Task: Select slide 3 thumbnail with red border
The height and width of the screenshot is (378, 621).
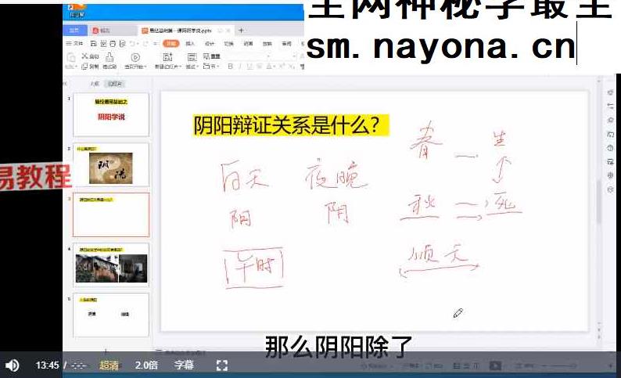Action: tap(111, 214)
